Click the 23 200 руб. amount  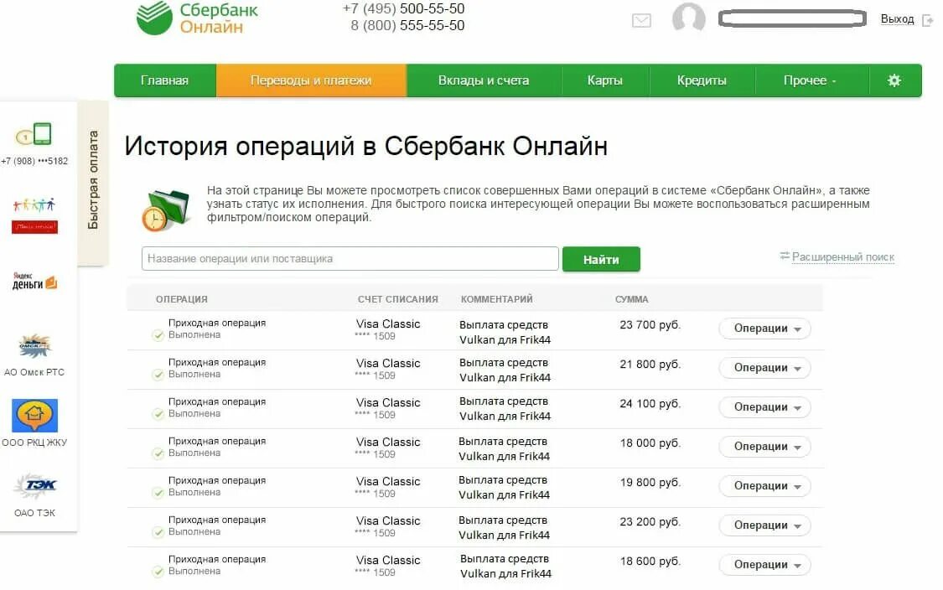[x=650, y=522]
